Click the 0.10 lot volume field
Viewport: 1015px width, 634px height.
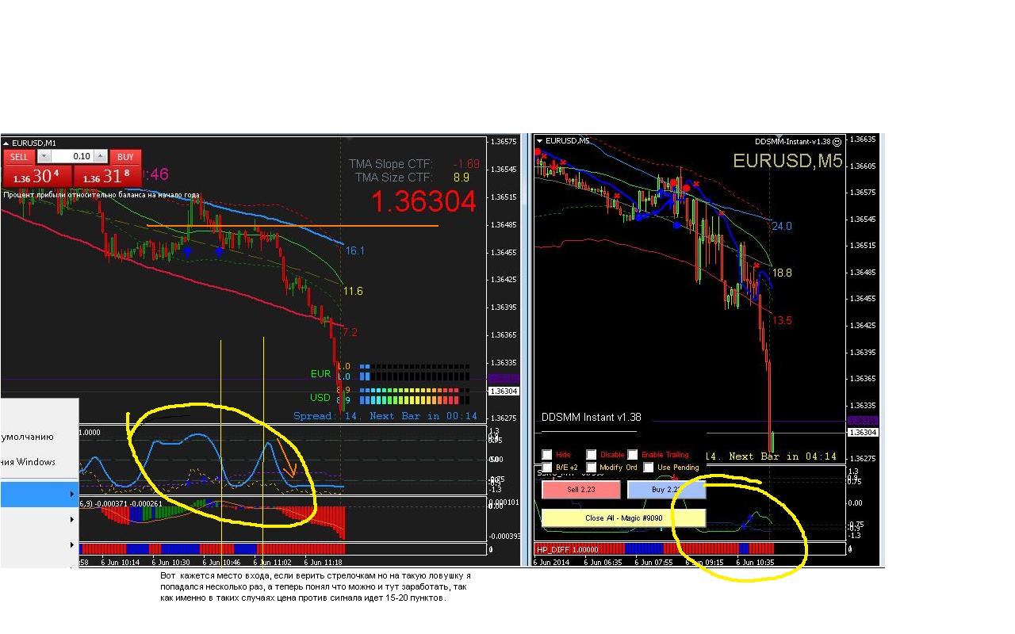pos(73,156)
